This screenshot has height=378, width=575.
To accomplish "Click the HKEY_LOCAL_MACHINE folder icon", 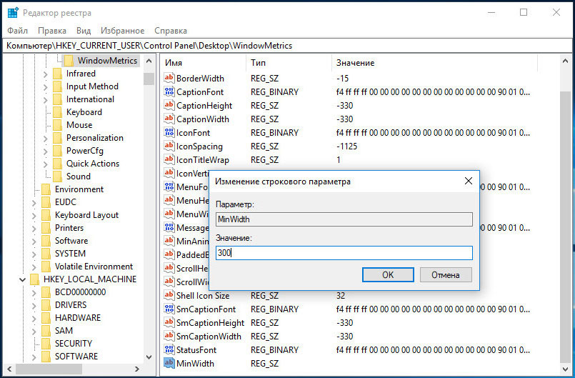I will click(34, 279).
